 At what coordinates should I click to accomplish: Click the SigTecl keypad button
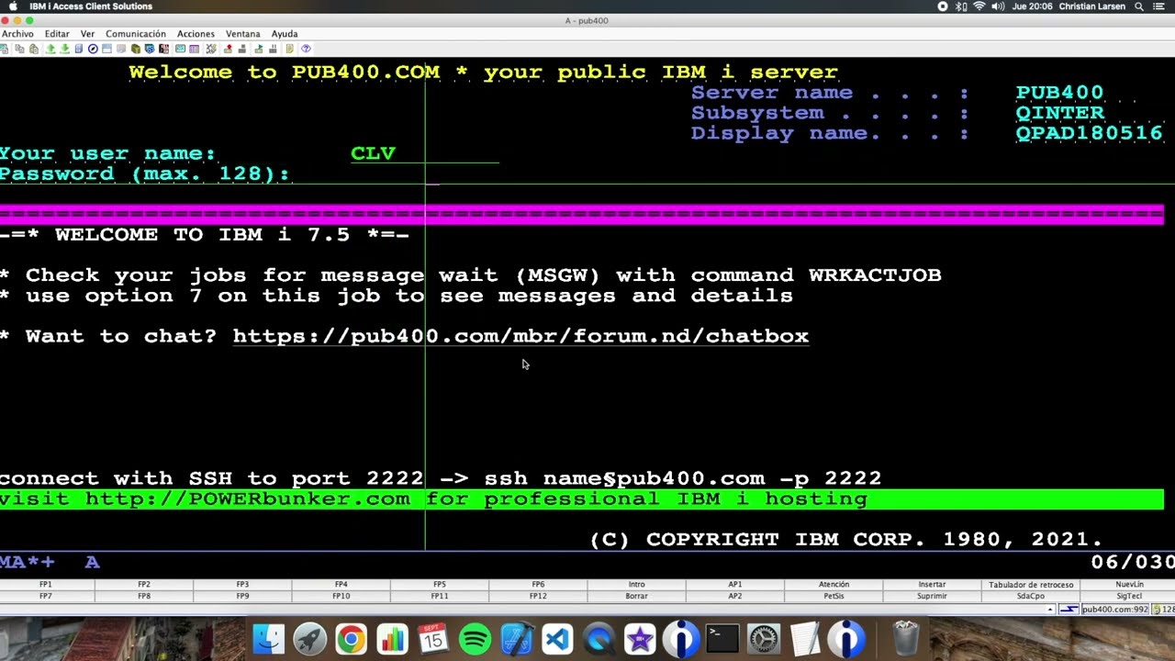(x=1129, y=596)
